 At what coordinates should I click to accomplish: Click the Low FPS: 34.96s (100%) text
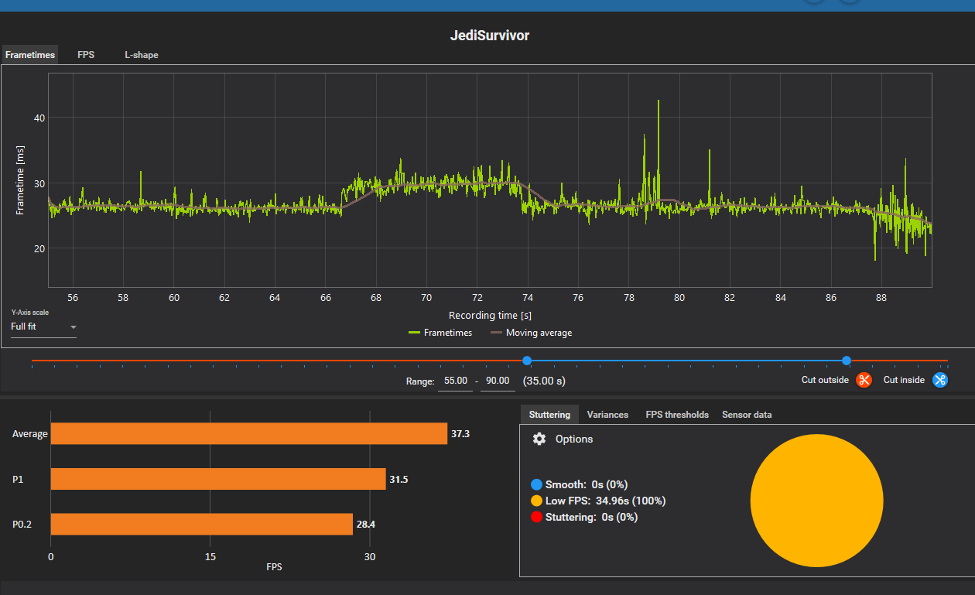pos(605,501)
